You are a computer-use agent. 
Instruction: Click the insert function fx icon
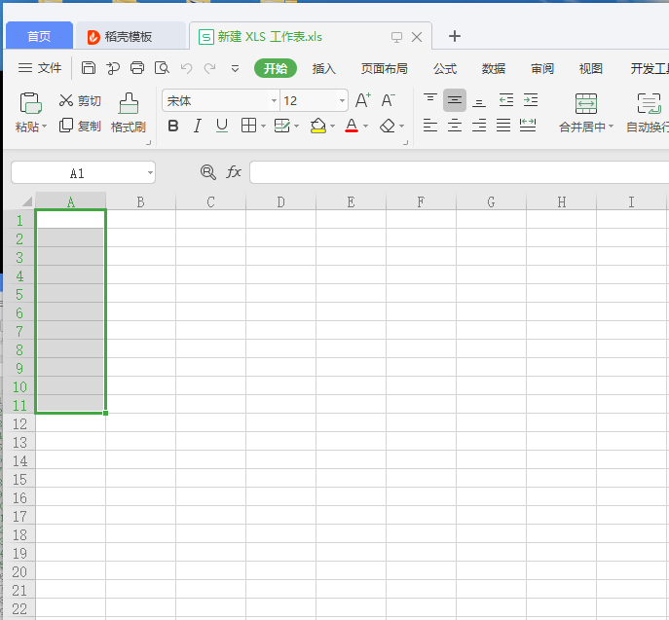click(x=234, y=172)
